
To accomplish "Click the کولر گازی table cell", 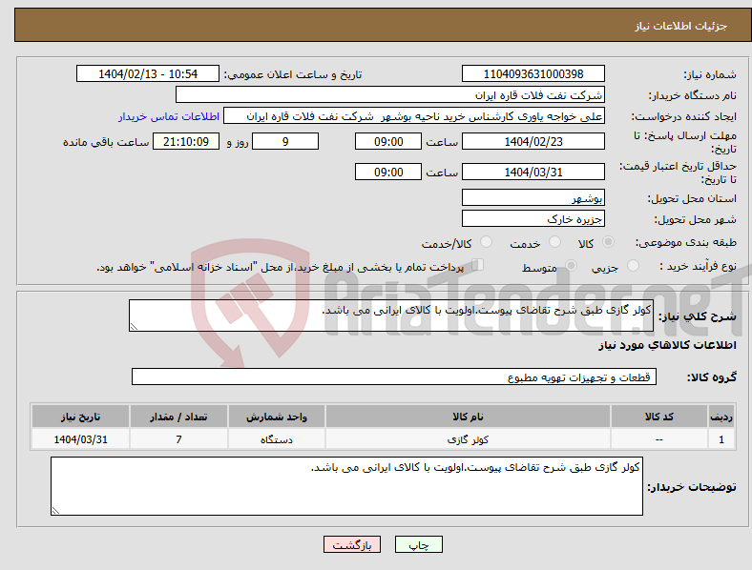I will click(x=468, y=439).
